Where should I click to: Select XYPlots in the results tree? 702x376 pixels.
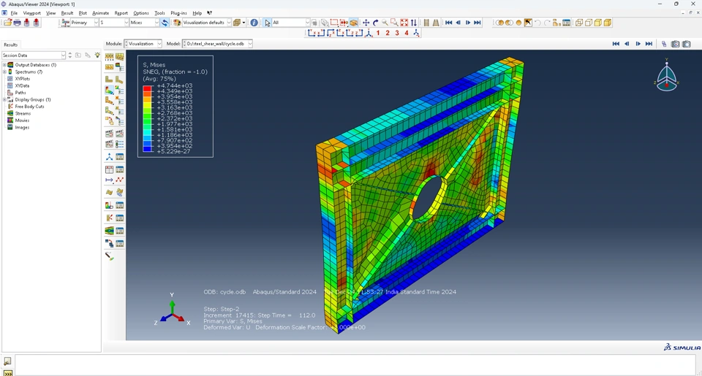tap(23, 79)
